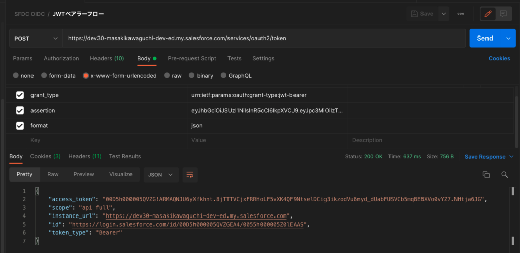Copy response body using the copy icon
520x253 pixels.
click(x=486, y=174)
